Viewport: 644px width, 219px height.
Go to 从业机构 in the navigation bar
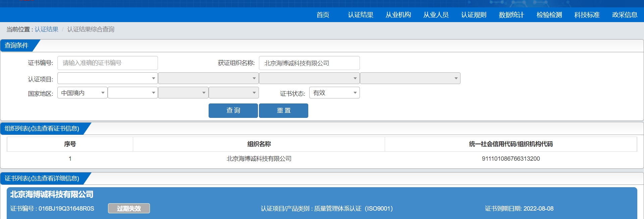tap(398, 15)
